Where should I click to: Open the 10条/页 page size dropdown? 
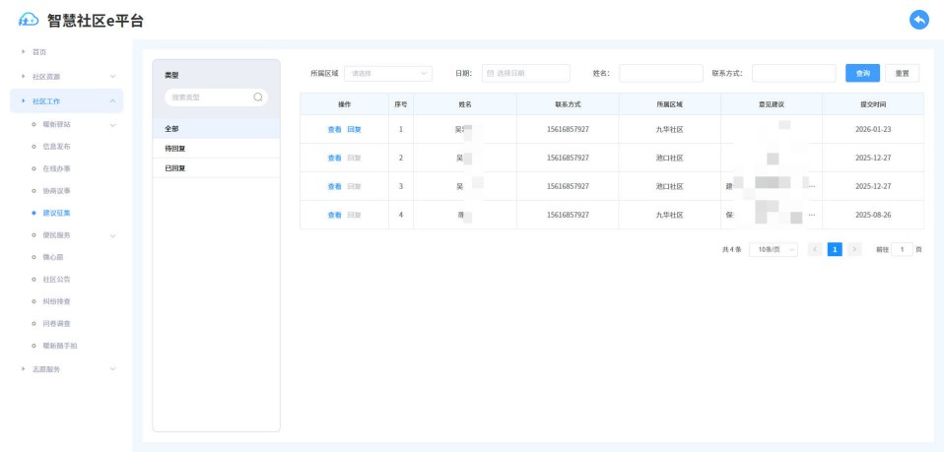pyautogui.click(x=774, y=249)
